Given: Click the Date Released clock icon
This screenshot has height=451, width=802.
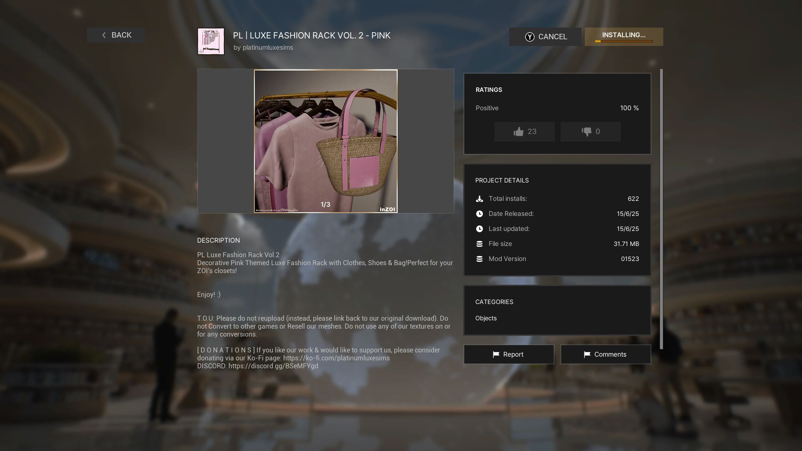Looking at the screenshot, I should coord(480,214).
